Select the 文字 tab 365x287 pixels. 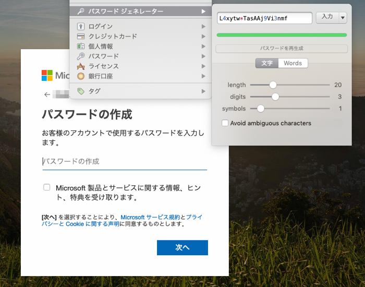pos(267,63)
